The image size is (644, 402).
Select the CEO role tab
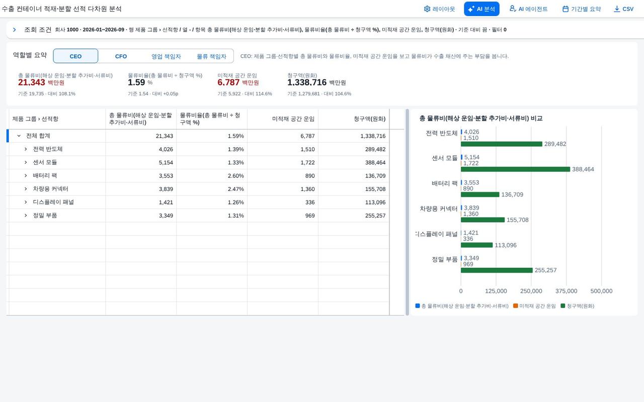75,56
